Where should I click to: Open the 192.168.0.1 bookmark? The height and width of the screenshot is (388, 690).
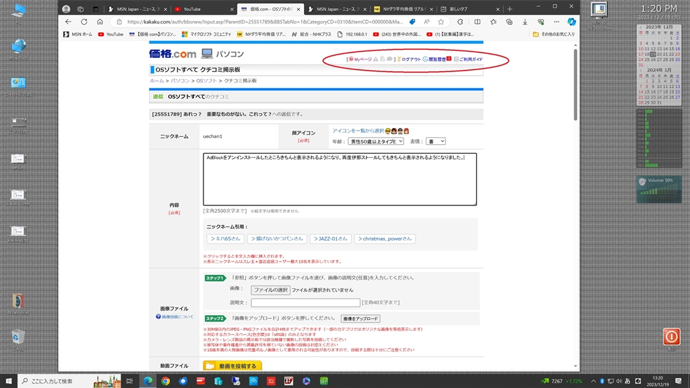[x=352, y=34]
